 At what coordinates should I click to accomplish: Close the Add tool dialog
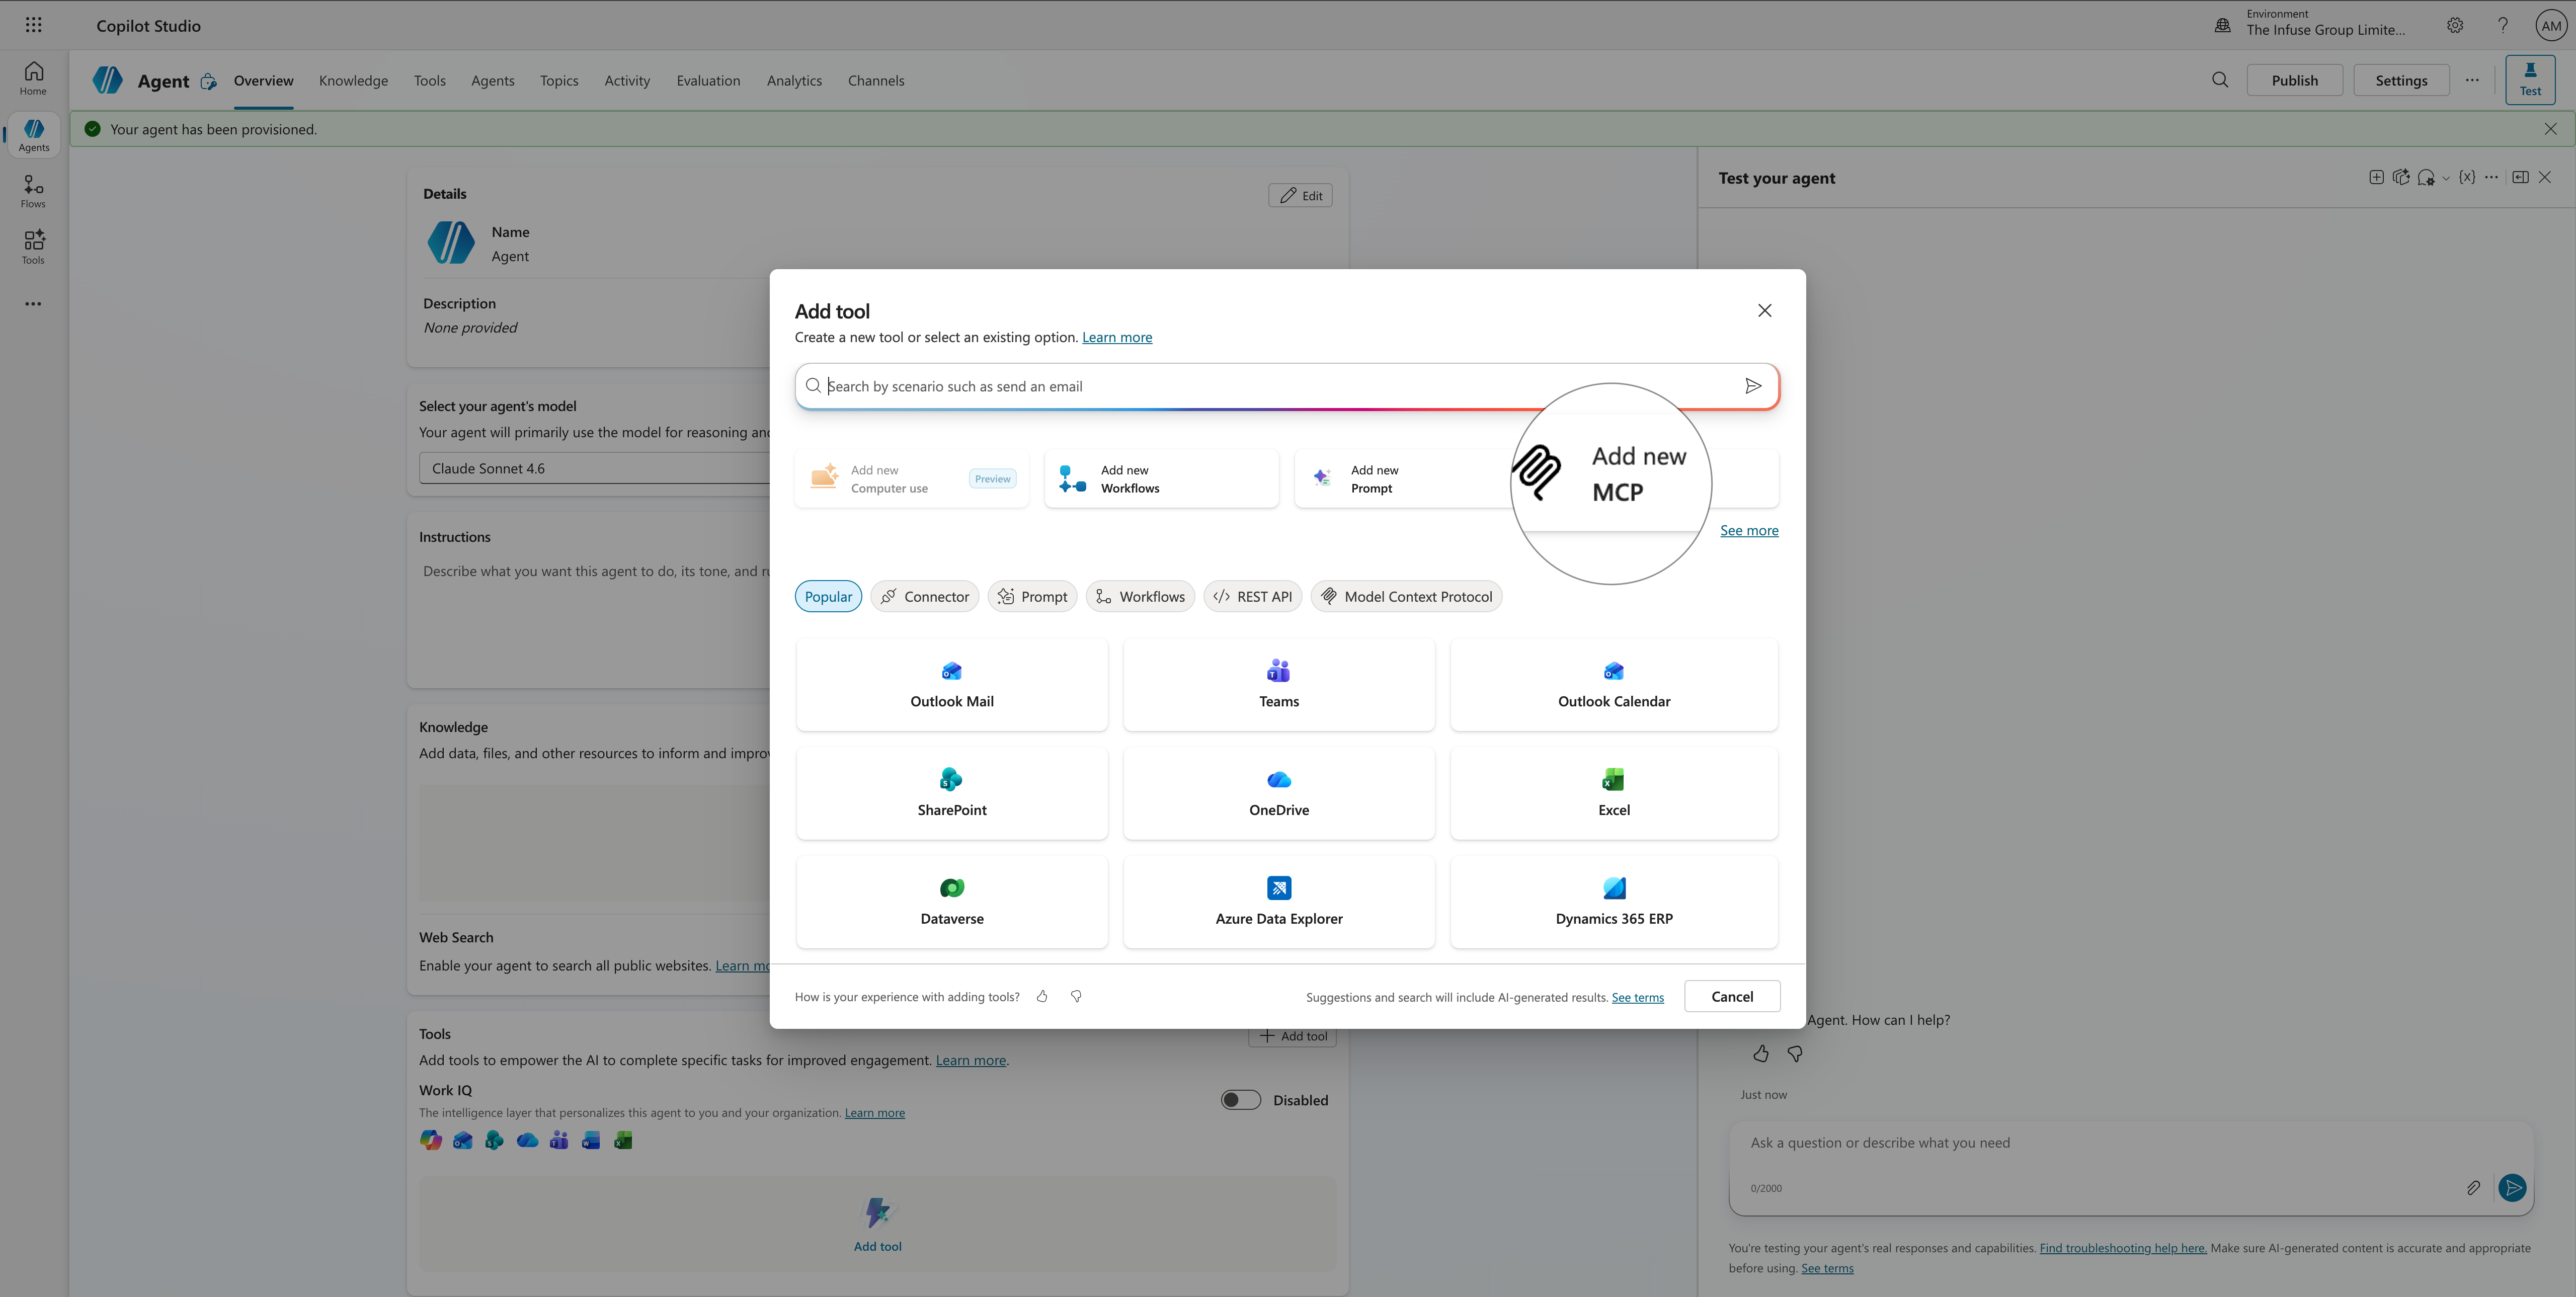pos(1765,311)
